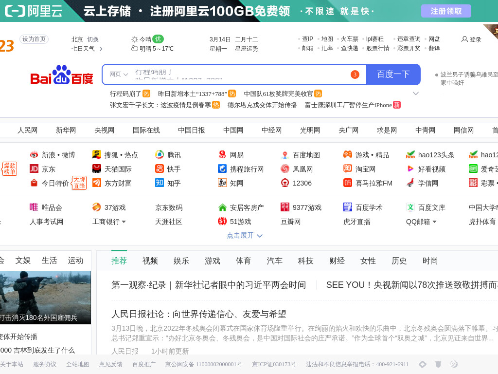
Task: Open the Anjuke house icon
Action: [x=222, y=207]
